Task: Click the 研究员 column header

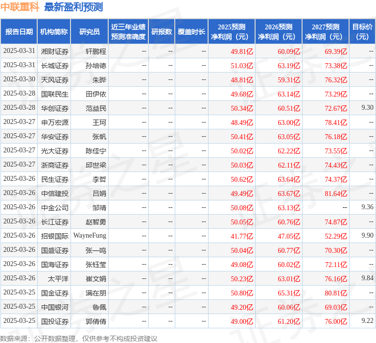Action: 89,32
